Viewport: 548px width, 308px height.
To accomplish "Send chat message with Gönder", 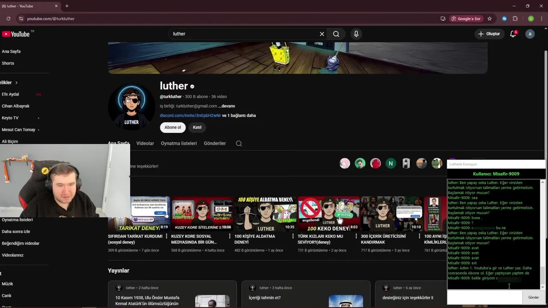I will pyautogui.click(x=533, y=297).
